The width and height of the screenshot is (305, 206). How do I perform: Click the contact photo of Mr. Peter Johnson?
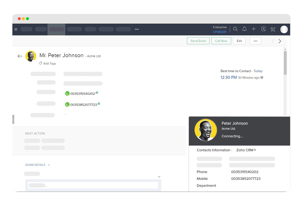click(31, 56)
